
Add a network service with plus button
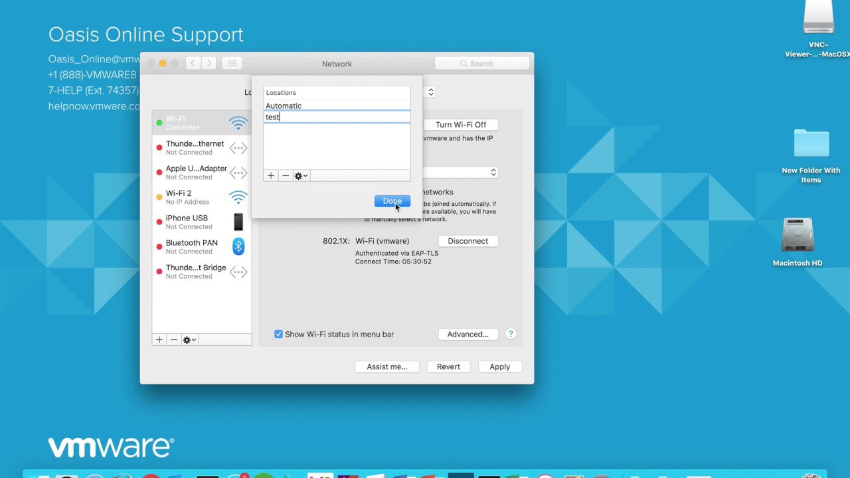point(159,340)
